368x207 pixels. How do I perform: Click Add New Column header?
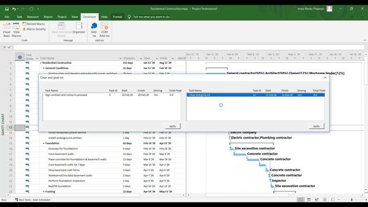[x=181, y=58]
